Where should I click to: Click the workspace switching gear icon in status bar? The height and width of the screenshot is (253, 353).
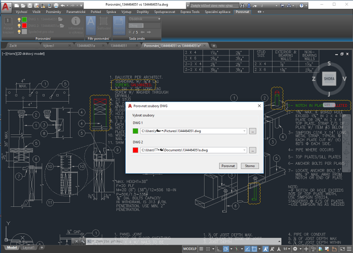coord(295,249)
